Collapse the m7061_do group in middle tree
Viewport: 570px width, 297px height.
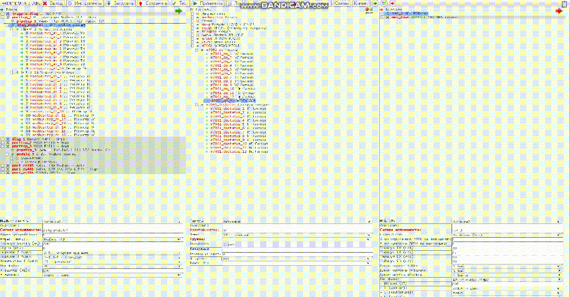pos(196,50)
